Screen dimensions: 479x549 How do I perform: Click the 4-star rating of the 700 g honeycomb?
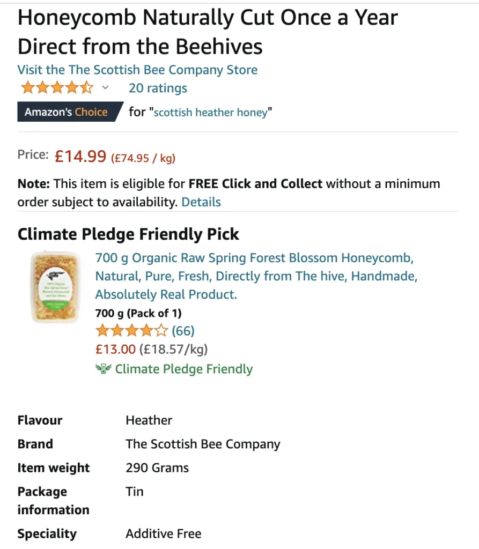131,331
